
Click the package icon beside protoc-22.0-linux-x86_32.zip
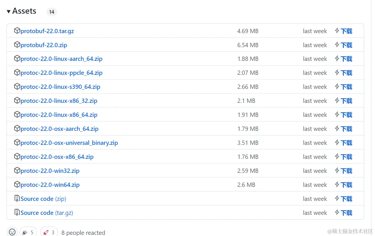pyautogui.click(x=17, y=101)
